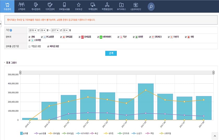219x140 pixels.
Task: Toggle the 네이버페이 legend series
Action: coord(83,133)
